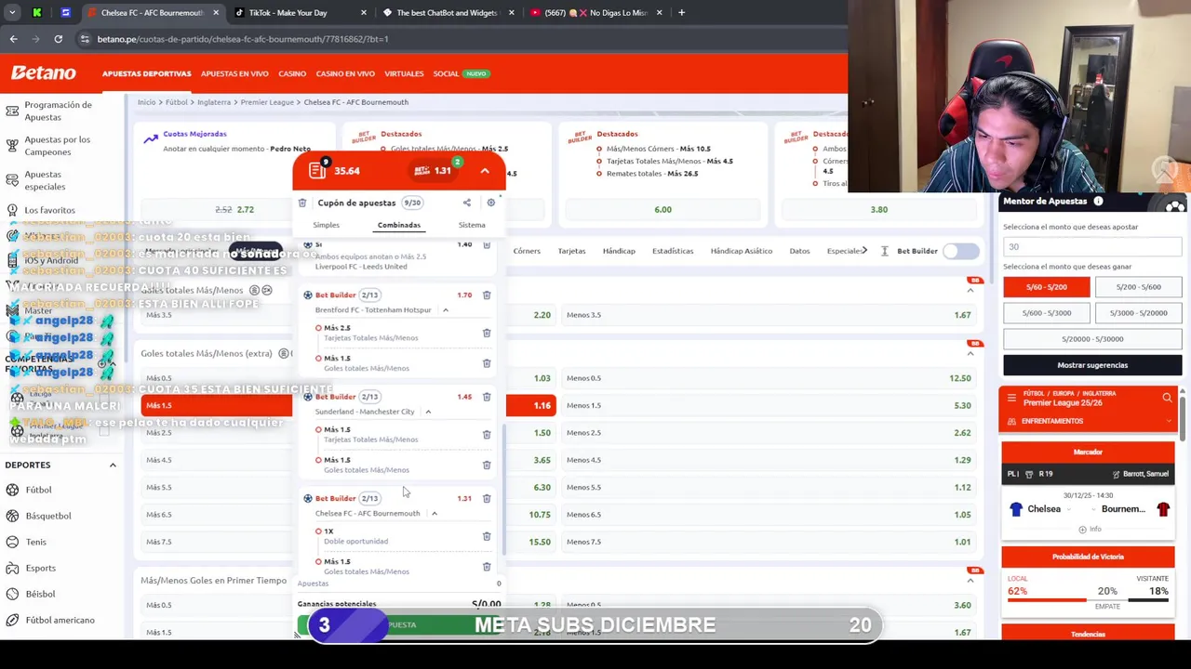Viewport: 1191px width, 669px height.
Task: Select the S/200 - S/600 range
Action: coord(1138,287)
